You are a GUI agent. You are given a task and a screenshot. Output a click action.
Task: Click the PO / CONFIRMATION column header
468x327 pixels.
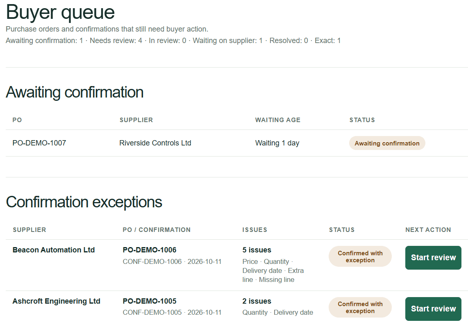click(x=157, y=230)
